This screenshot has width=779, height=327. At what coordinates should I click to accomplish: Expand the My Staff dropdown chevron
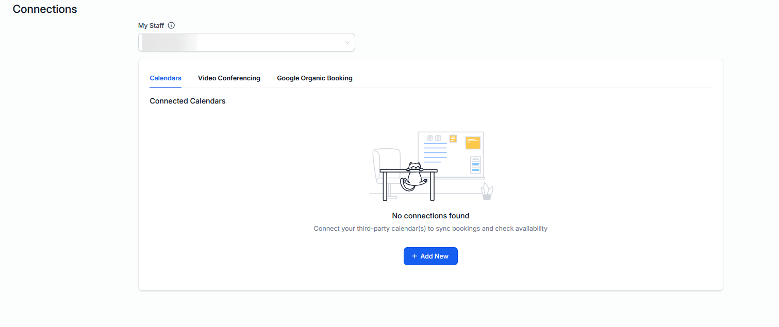pyautogui.click(x=347, y=43)
